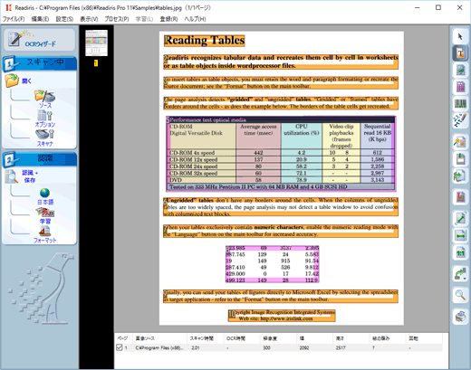
Task: Expand the green arrow tool dropdown
Action: [x=460, y=274]
